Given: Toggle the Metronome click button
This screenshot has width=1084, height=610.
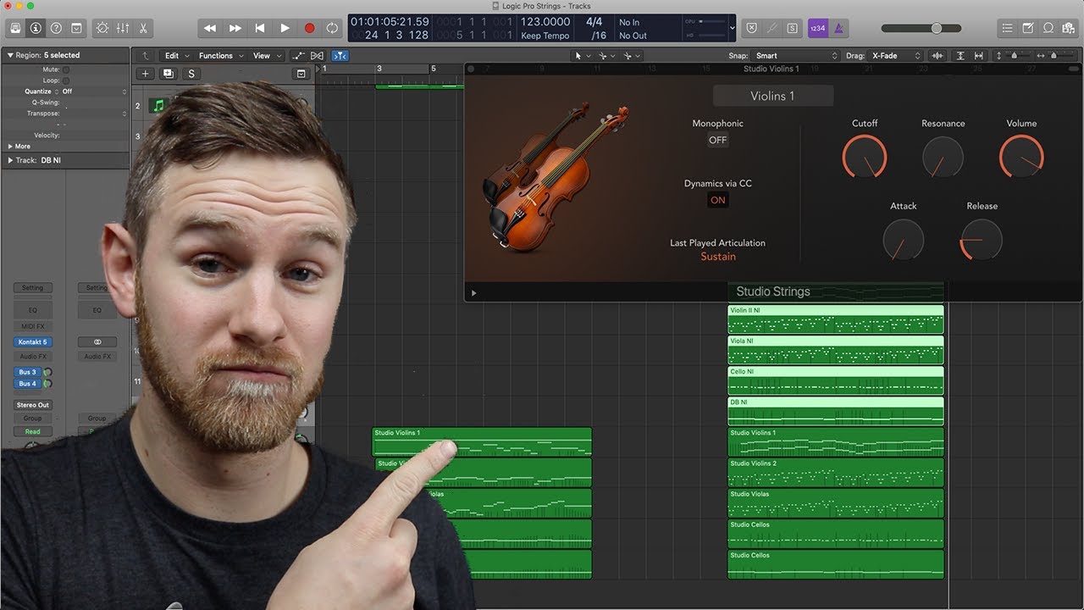Looking at the screenshot, I should pyautogui.click(x=838, y=28).
